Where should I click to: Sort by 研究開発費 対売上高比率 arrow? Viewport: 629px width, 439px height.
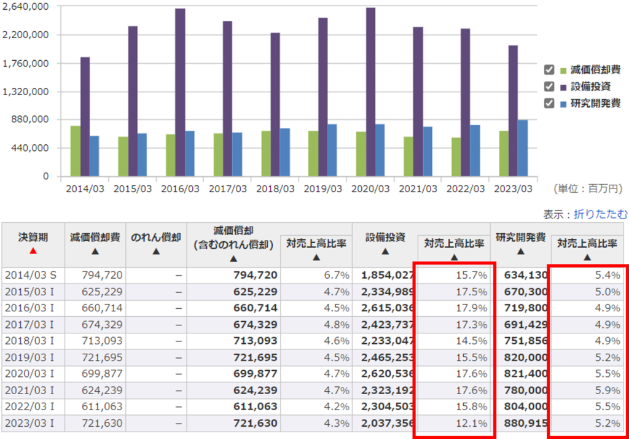587,258
